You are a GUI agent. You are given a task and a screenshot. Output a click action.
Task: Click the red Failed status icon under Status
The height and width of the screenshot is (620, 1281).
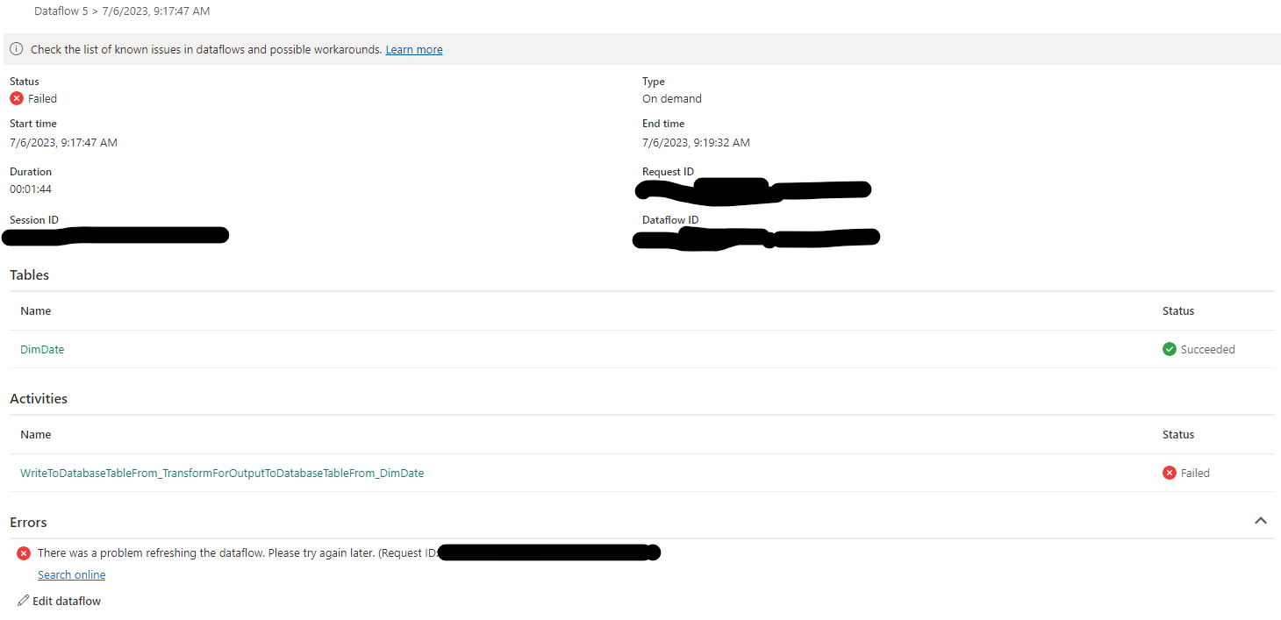click(17, 98)
